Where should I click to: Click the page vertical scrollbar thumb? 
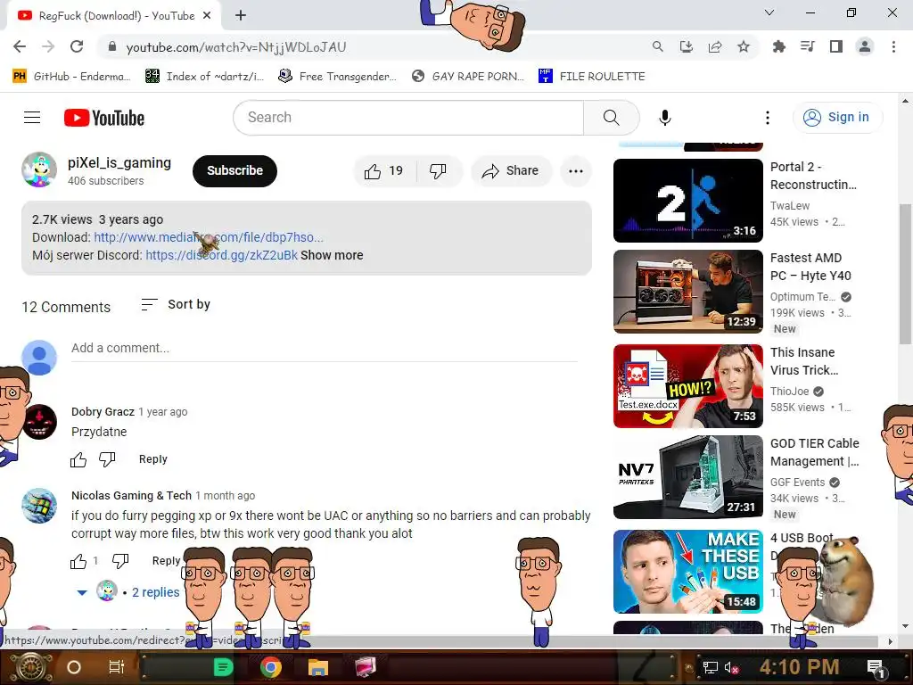905,274
